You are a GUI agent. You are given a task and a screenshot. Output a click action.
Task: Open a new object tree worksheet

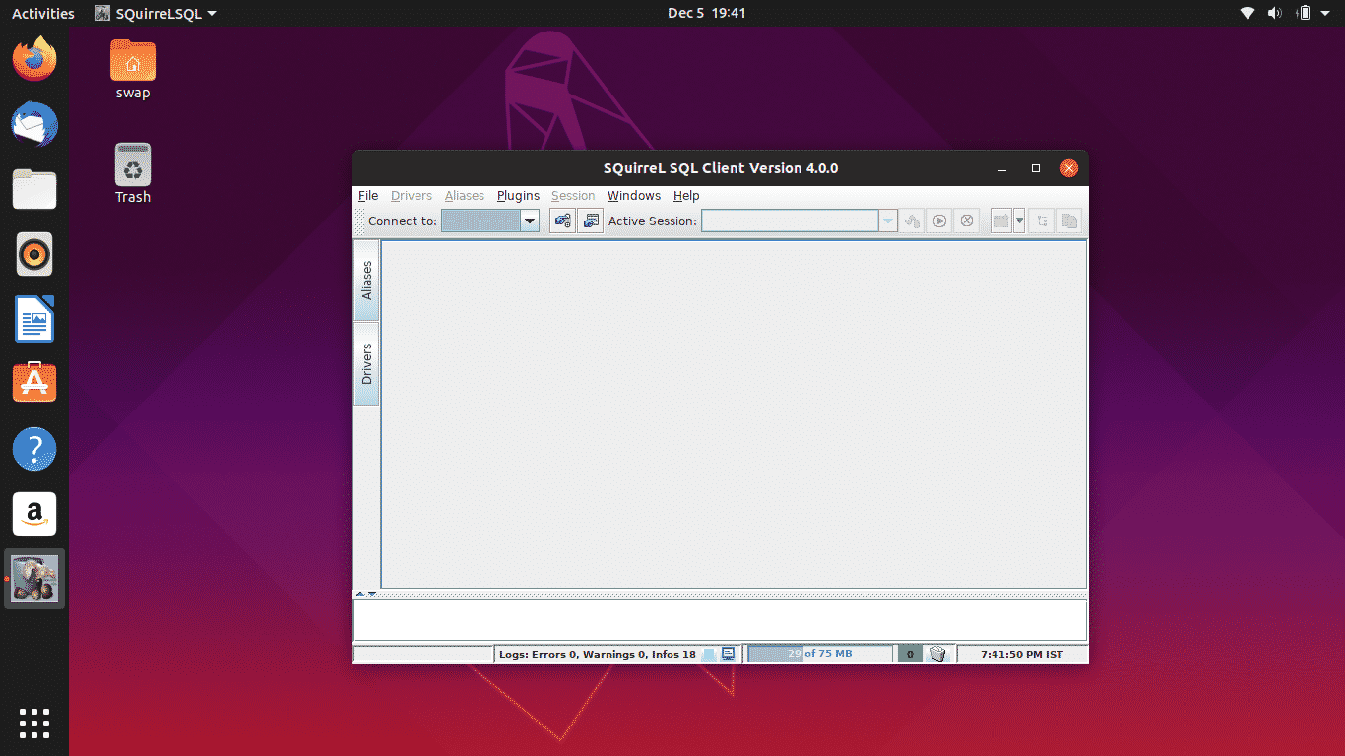click(x=1041, y=220)
